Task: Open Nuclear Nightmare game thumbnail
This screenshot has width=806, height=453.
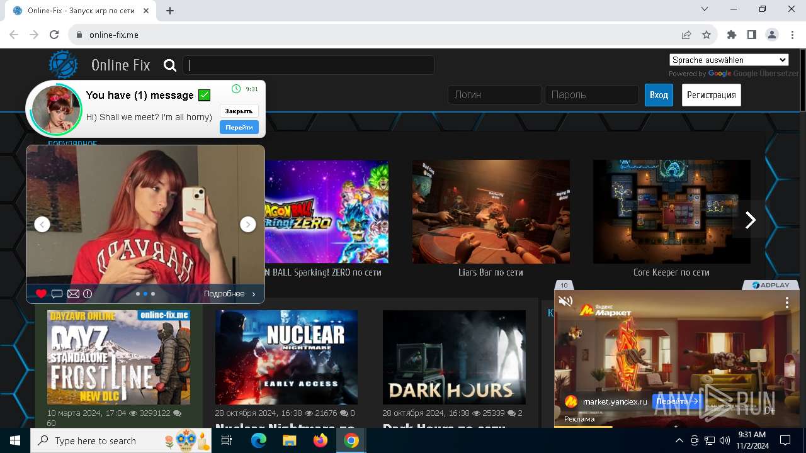Action: [x=287, y=357]
